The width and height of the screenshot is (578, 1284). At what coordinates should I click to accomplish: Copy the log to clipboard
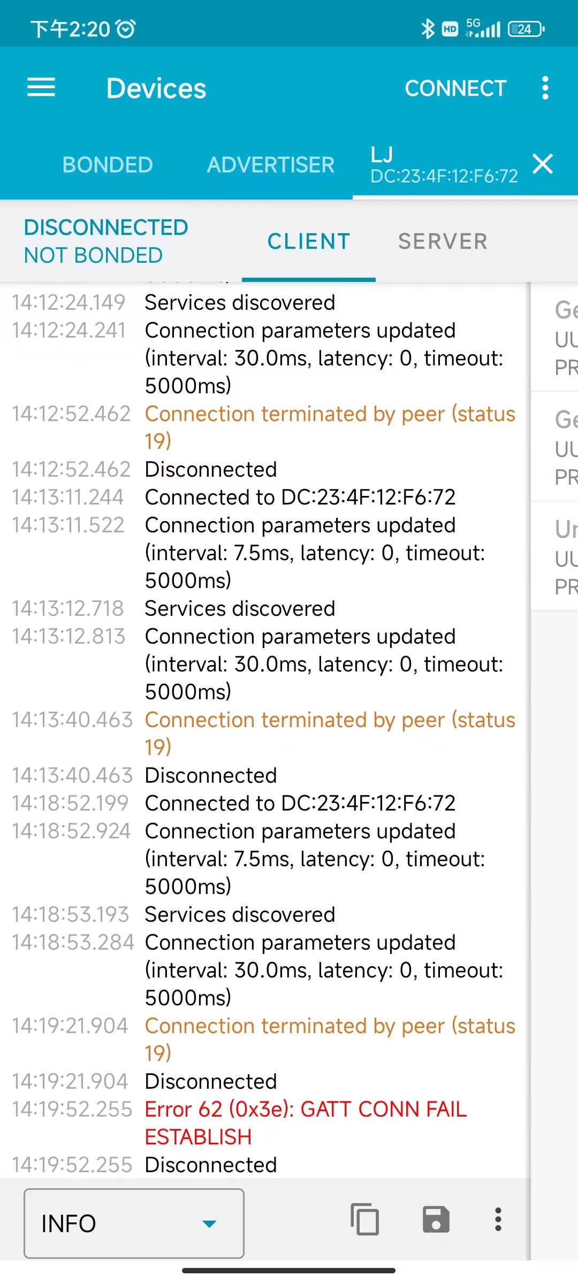coord(364,1219)
